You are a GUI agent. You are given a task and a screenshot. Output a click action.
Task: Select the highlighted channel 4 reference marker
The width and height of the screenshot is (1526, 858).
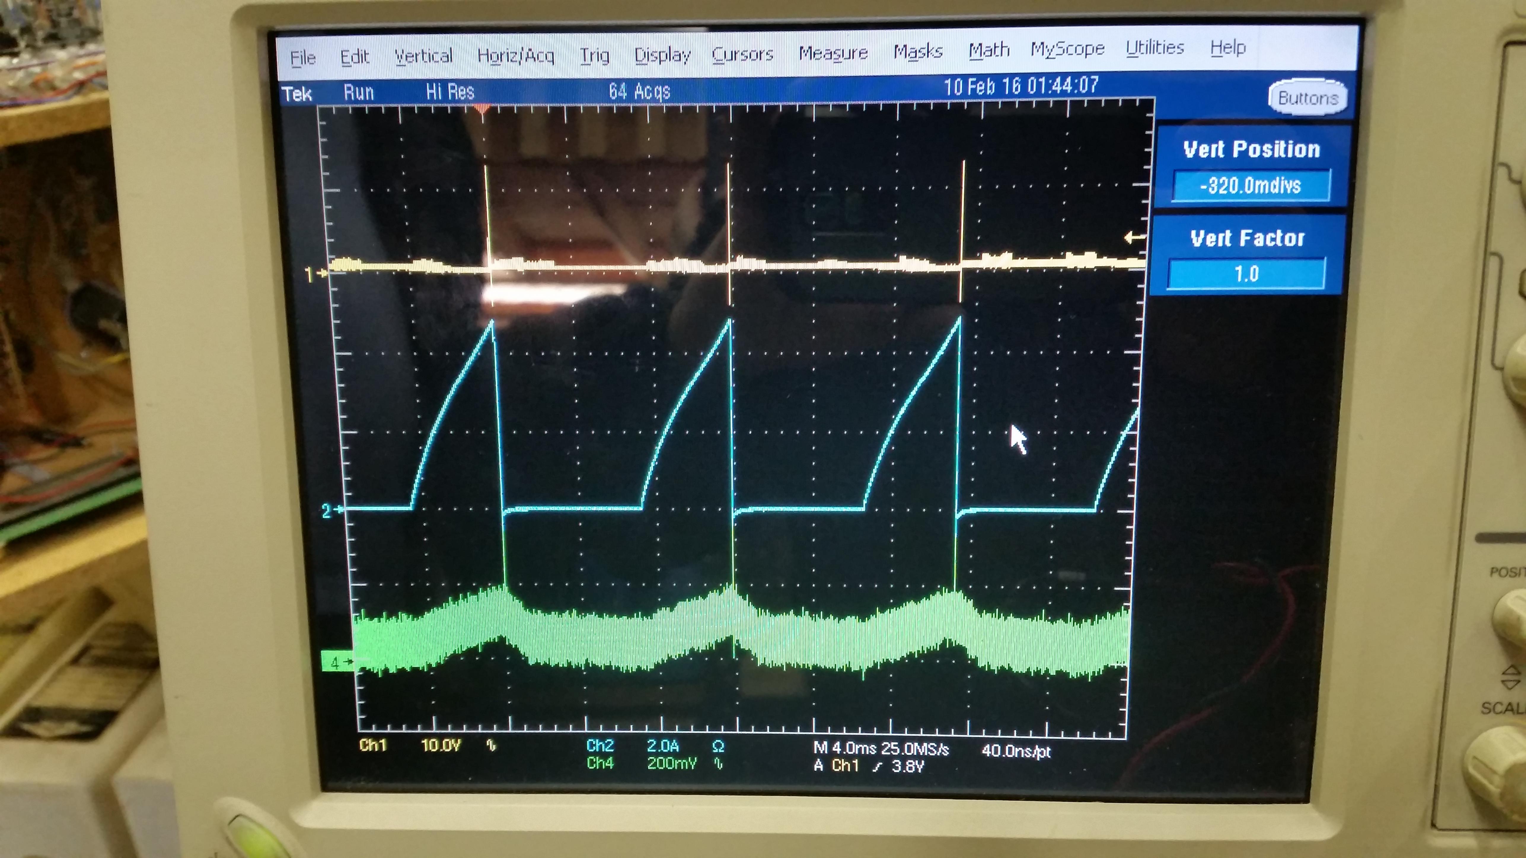tap(338, 662)
